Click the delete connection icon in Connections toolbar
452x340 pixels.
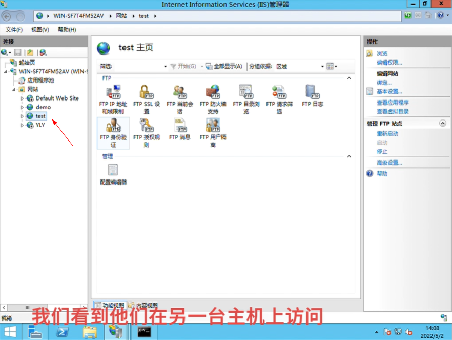[x=43, y=52]
